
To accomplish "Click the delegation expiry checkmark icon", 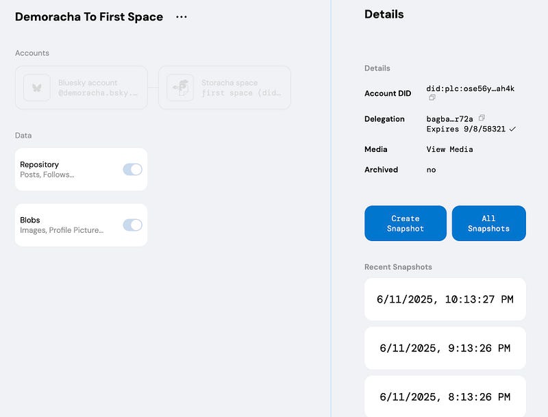I will 513,129.
